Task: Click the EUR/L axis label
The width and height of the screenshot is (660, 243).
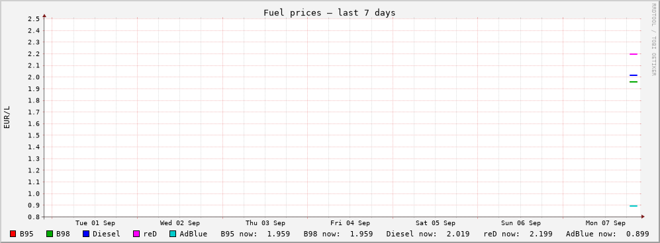Action: coord(7,118)
